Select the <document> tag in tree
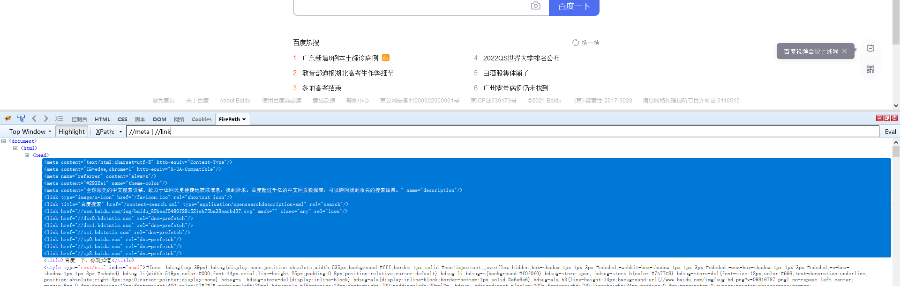Image resolution: width=900 pixels, height=286 pixels. (22, 141)
